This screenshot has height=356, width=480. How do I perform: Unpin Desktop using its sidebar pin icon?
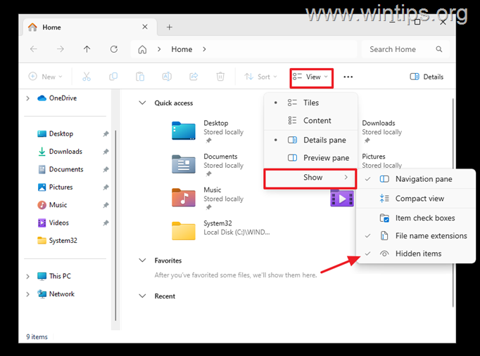tap(106, 133)
